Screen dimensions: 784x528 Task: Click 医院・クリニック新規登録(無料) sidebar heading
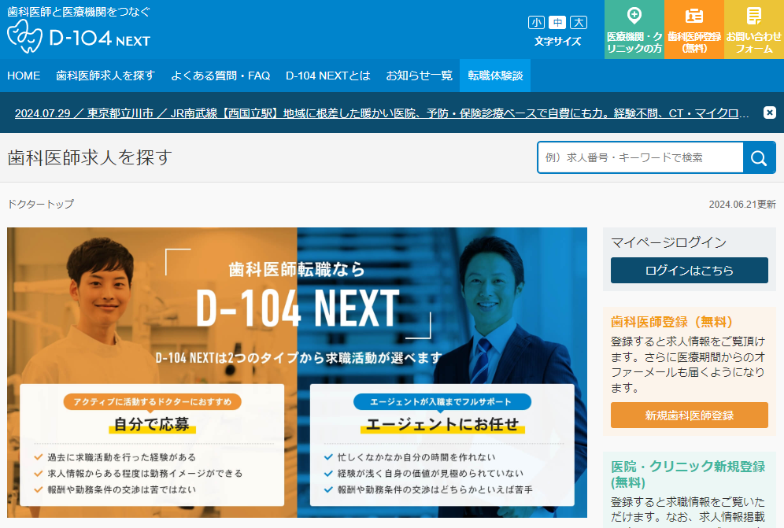[688, 474]
